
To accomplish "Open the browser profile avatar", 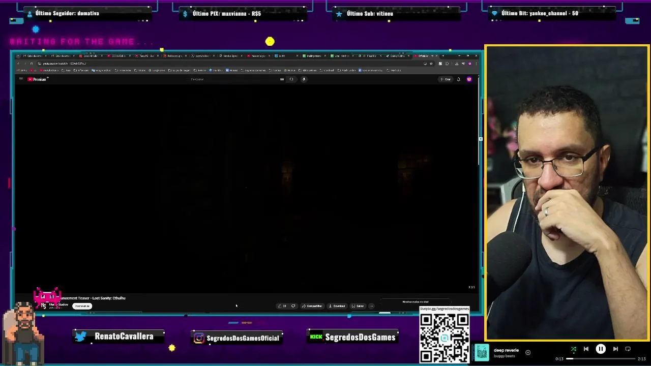I will [x=469, y=64].
